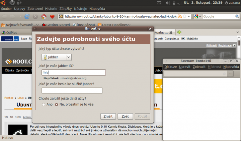Click the Registrace link on root.cz

[x=225, y=45]
